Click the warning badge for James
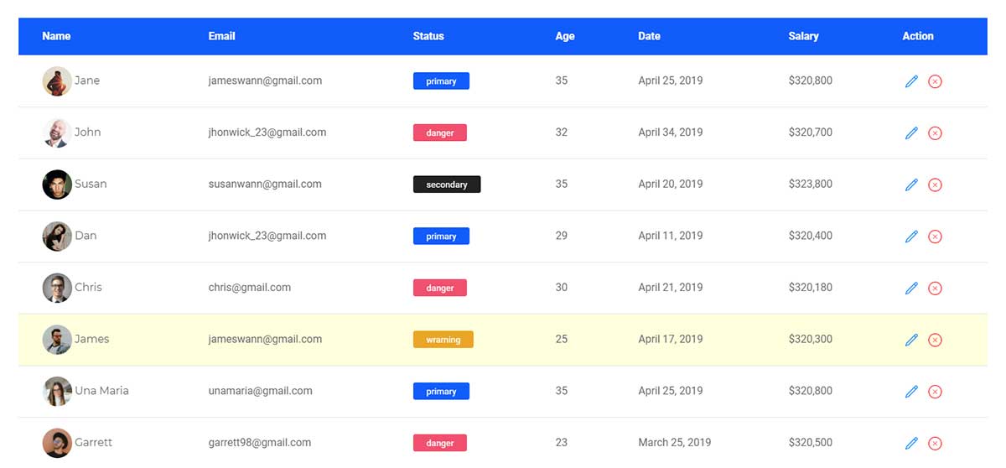Viewport: 1006px width, 468px height. (x=443, y=340)
